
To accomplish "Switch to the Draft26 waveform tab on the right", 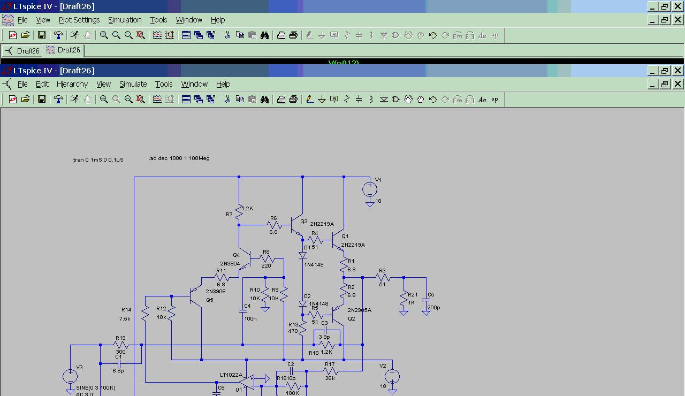I will 63,50.
